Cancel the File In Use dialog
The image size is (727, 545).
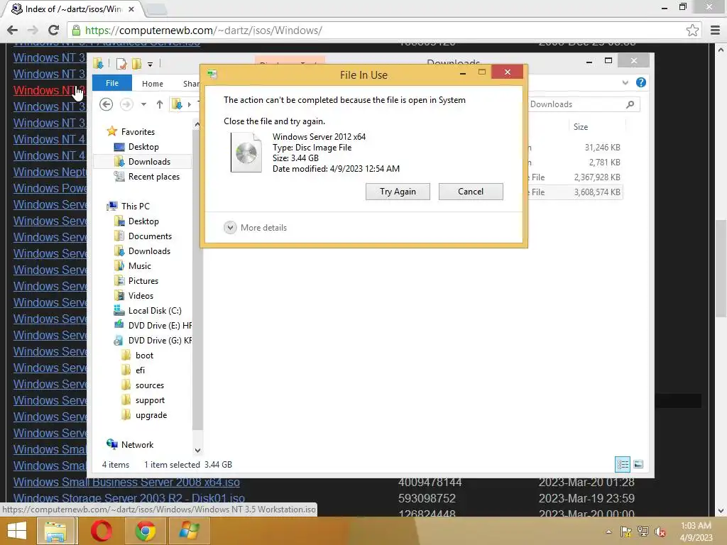pyautogui.click(x=471, y=192)
